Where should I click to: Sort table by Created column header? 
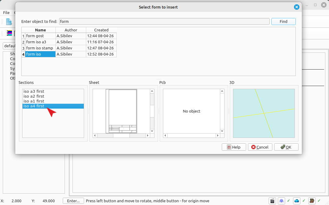click(101, 30)
